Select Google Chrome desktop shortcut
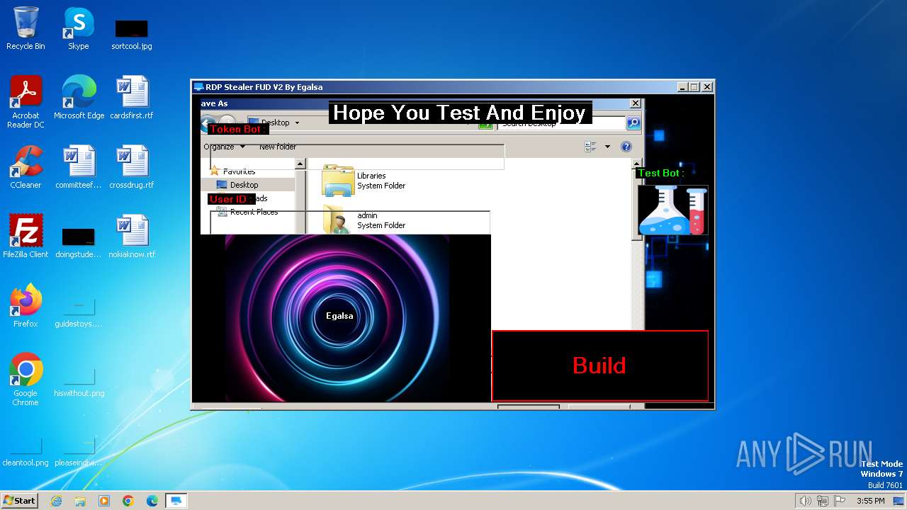 pos(26,380)
